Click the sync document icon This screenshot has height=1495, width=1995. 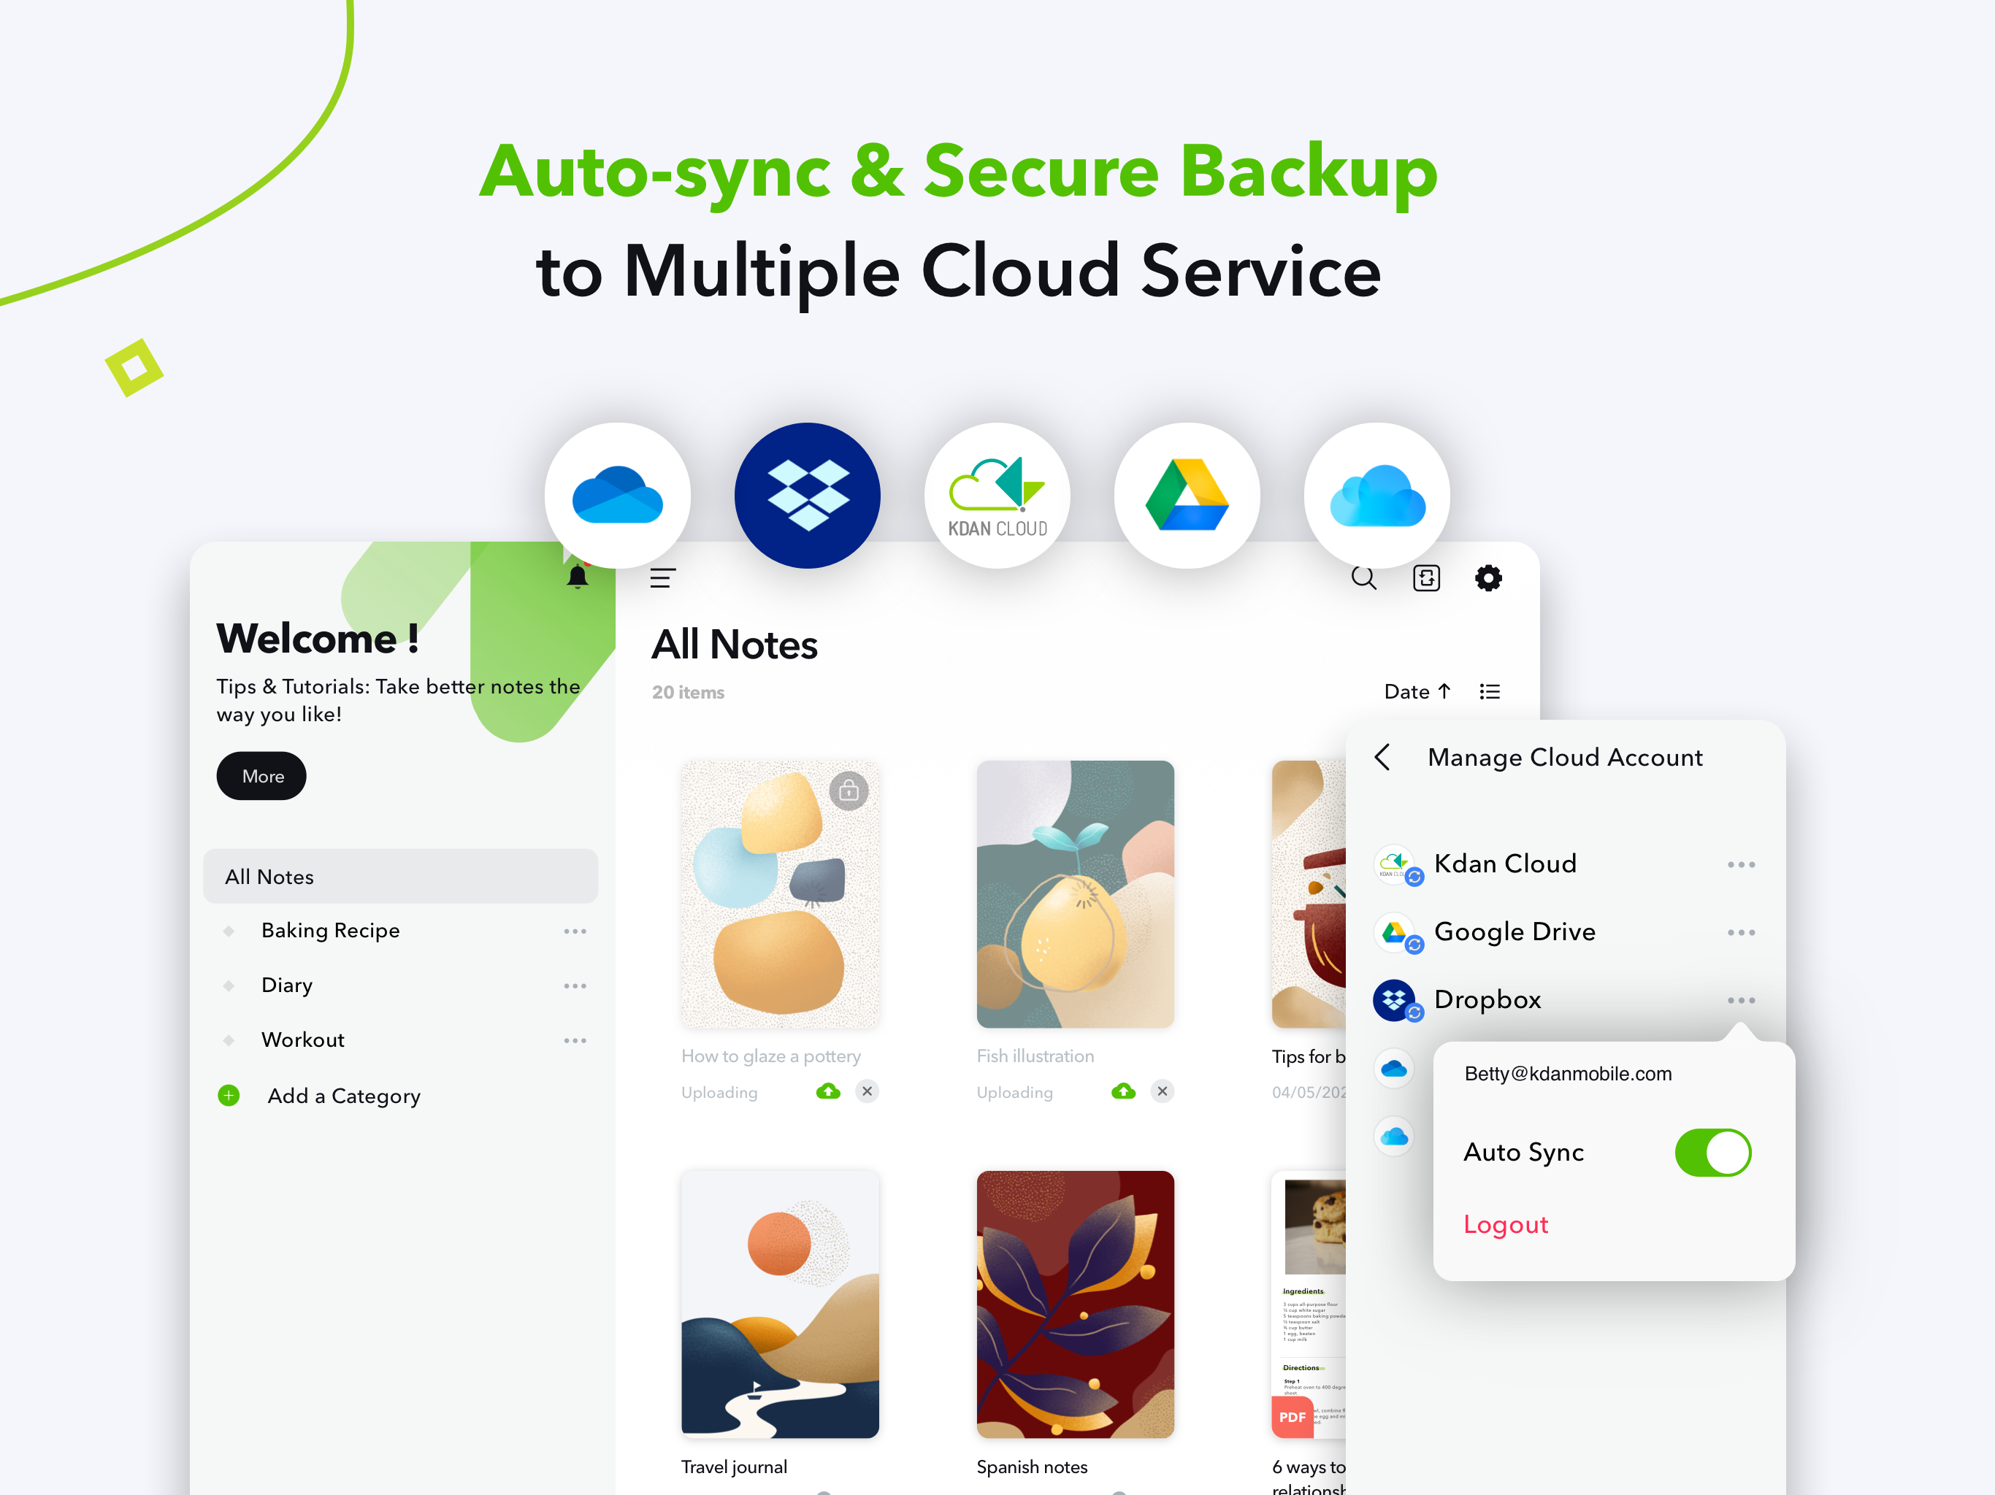[1425, 578]
